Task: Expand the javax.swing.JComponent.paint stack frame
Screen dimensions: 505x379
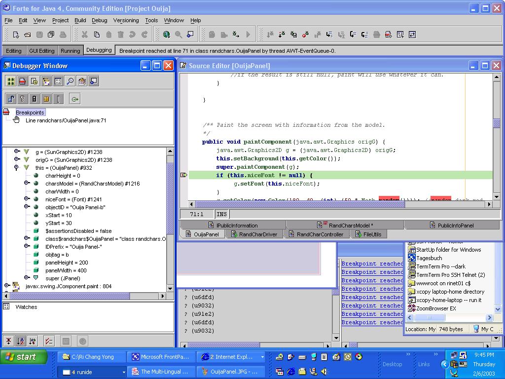Action: 7,286
